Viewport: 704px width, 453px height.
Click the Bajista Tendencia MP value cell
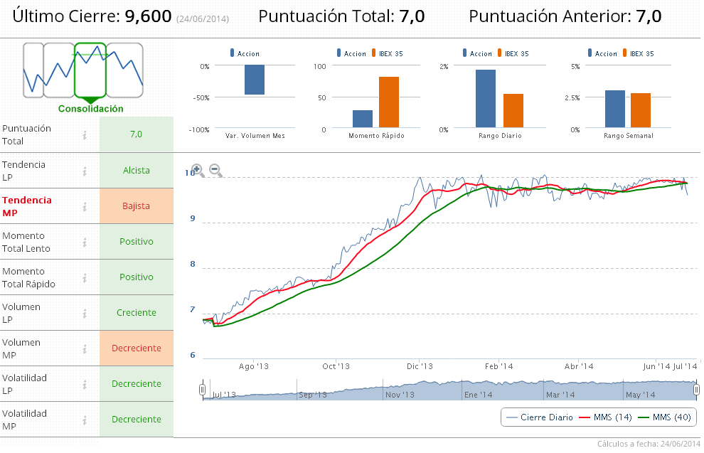coord(137,206)
